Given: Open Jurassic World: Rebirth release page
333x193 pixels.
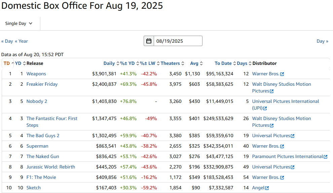Looking at the screenshot, I should 50,167.
